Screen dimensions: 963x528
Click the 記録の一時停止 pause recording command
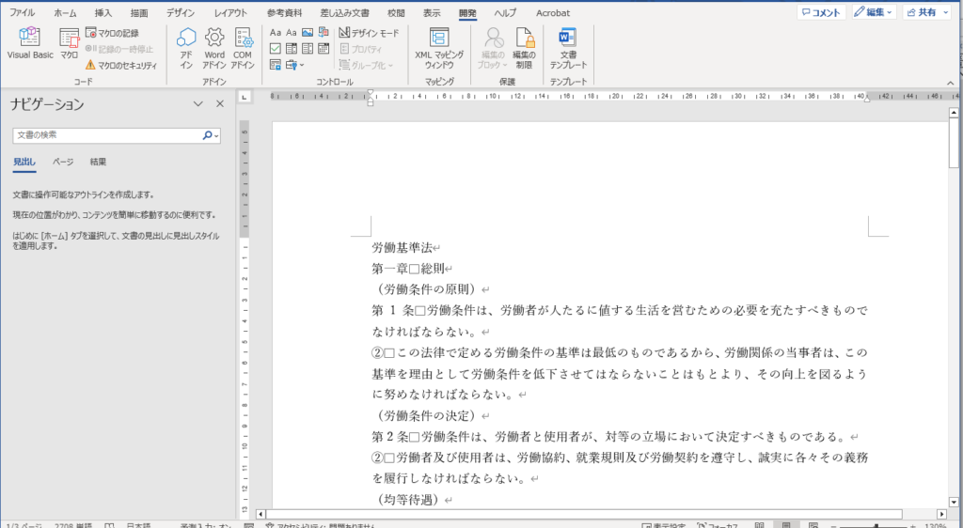[x=119, y=49]
